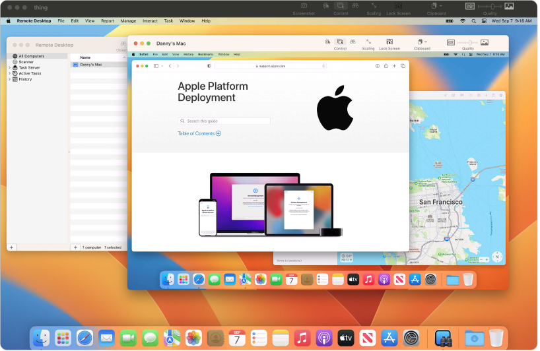Viewport: 540px width, 351px height.
Task: Click the Screenshot camera icon in the thing window toolbar
Action: pos(304,6)
